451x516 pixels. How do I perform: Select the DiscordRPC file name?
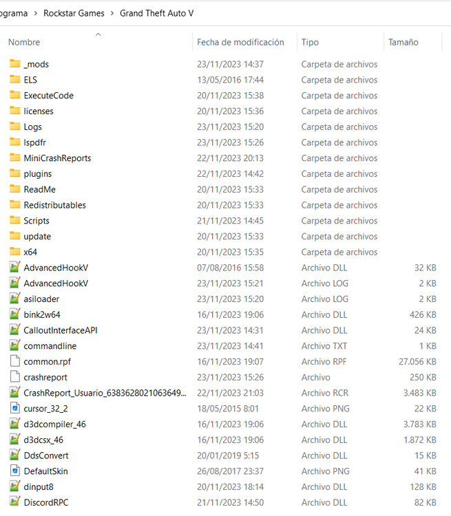click(x=46, y=502)
